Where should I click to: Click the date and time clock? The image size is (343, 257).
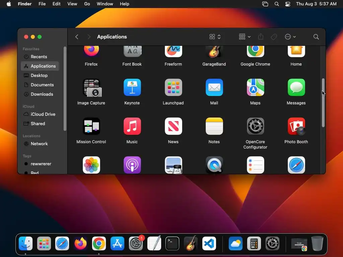coord(316,4)
